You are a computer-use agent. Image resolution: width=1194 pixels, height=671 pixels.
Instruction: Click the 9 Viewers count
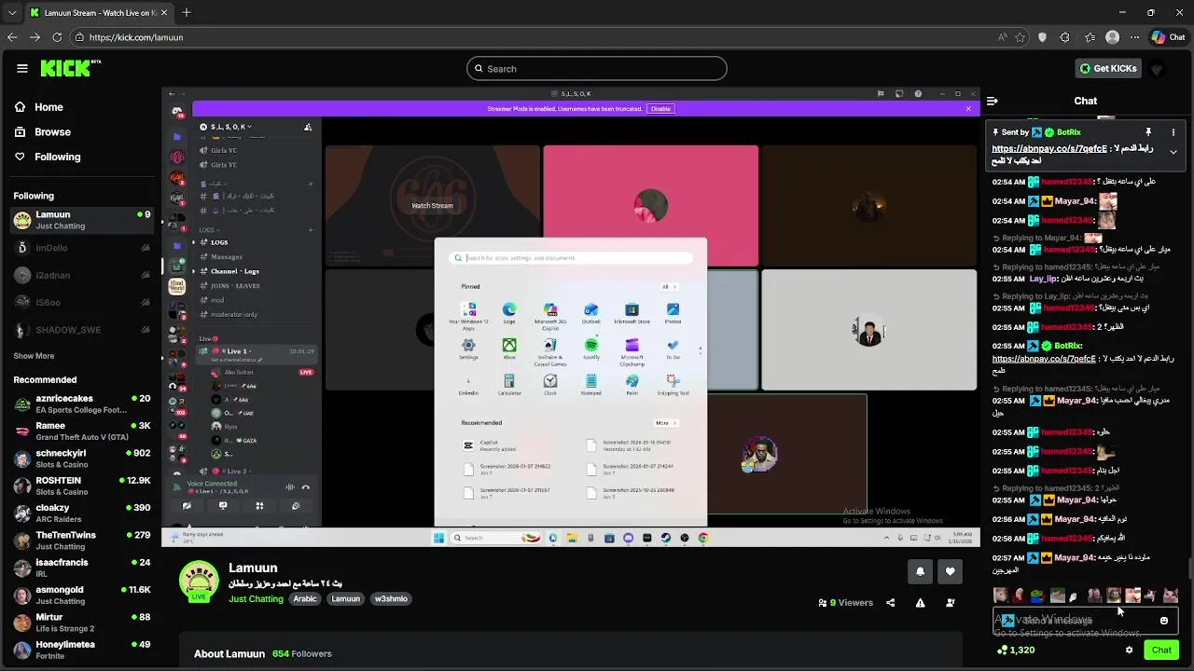[x=845, y=603]
